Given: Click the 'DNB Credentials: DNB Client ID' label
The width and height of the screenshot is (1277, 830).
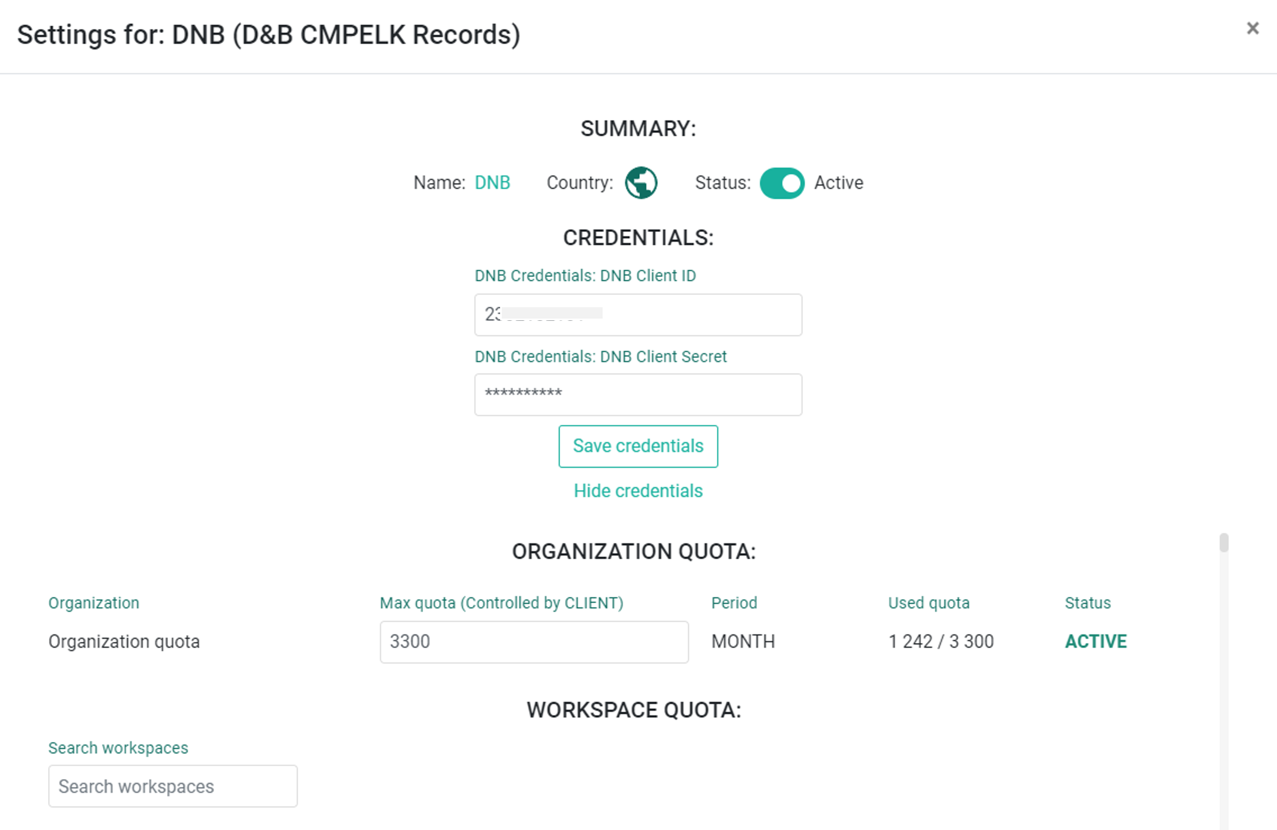Looking at the screenshot, I should point(585,276).
